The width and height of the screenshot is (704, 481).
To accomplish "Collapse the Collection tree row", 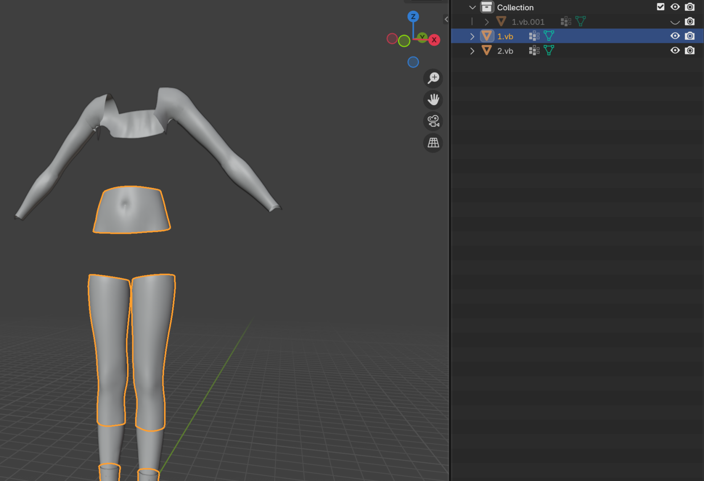I will 472,7.
